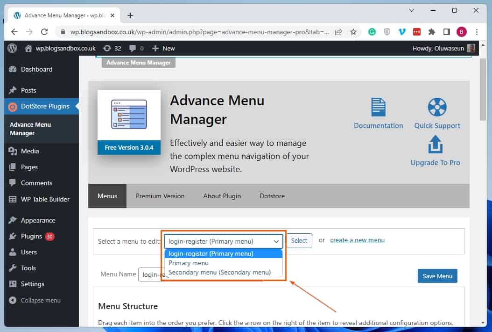
Task: Open the Documentation text link
Action: [378, 126]
